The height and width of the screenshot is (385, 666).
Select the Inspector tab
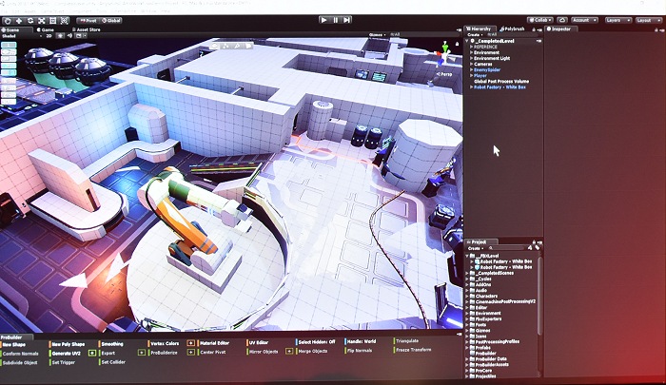click(559, 29)
